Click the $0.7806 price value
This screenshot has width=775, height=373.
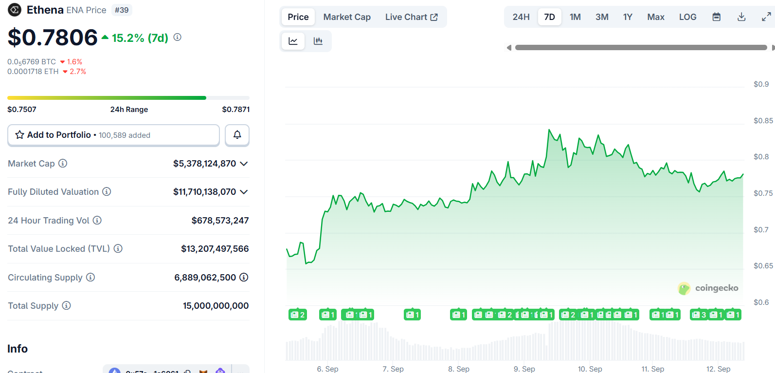point(53,37)
